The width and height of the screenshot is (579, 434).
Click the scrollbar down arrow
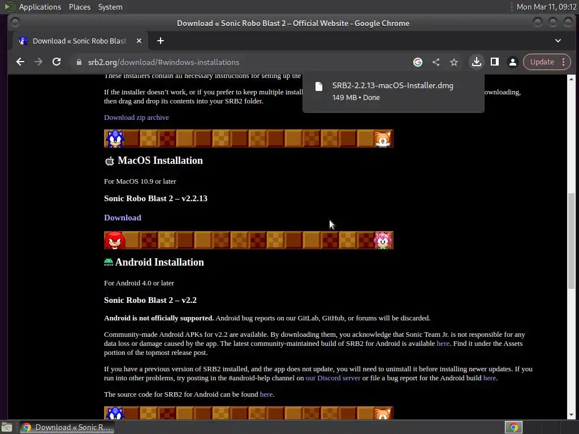pos(571,415)
